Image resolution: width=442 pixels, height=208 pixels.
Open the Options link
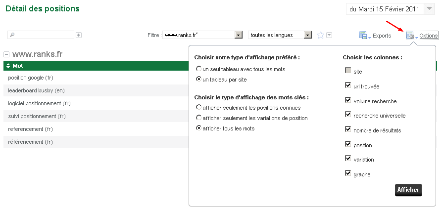[x=429, y=36]
